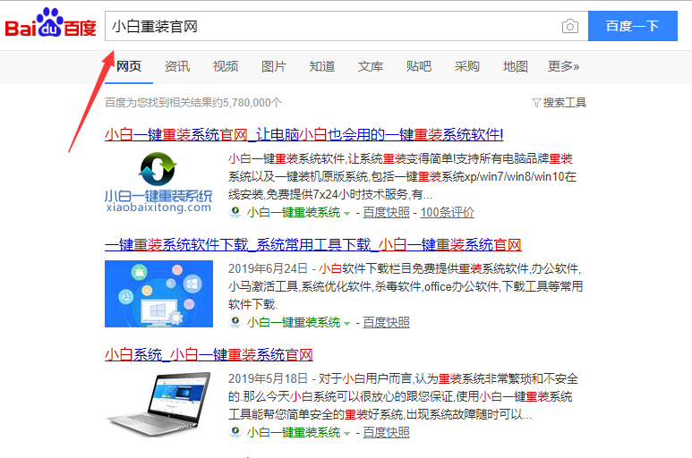This screenshot has height=458, width=692.
Task: Click the laptop thumbnail of third result
Action: tap(158, 403)
